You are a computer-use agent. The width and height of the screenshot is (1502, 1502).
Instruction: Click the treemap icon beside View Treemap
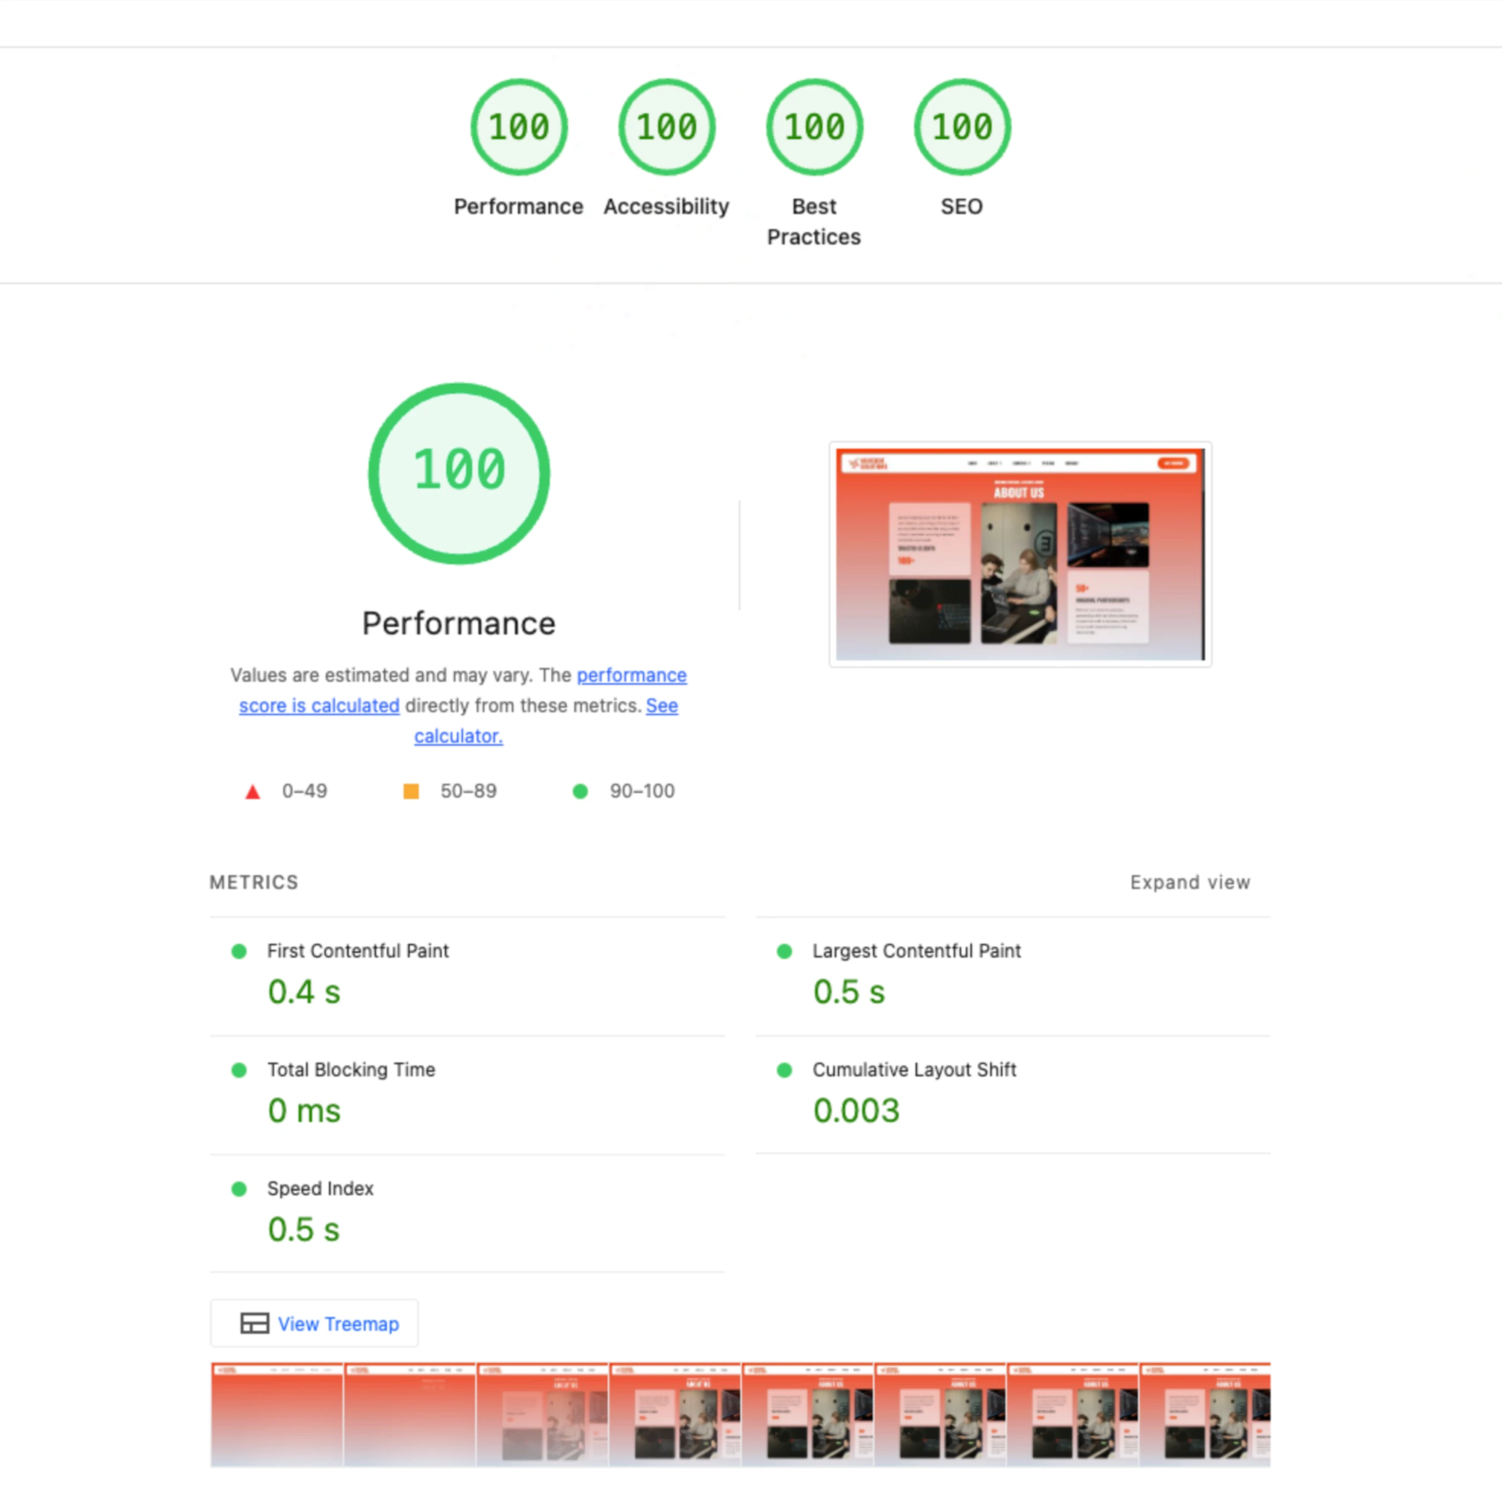254,1323
